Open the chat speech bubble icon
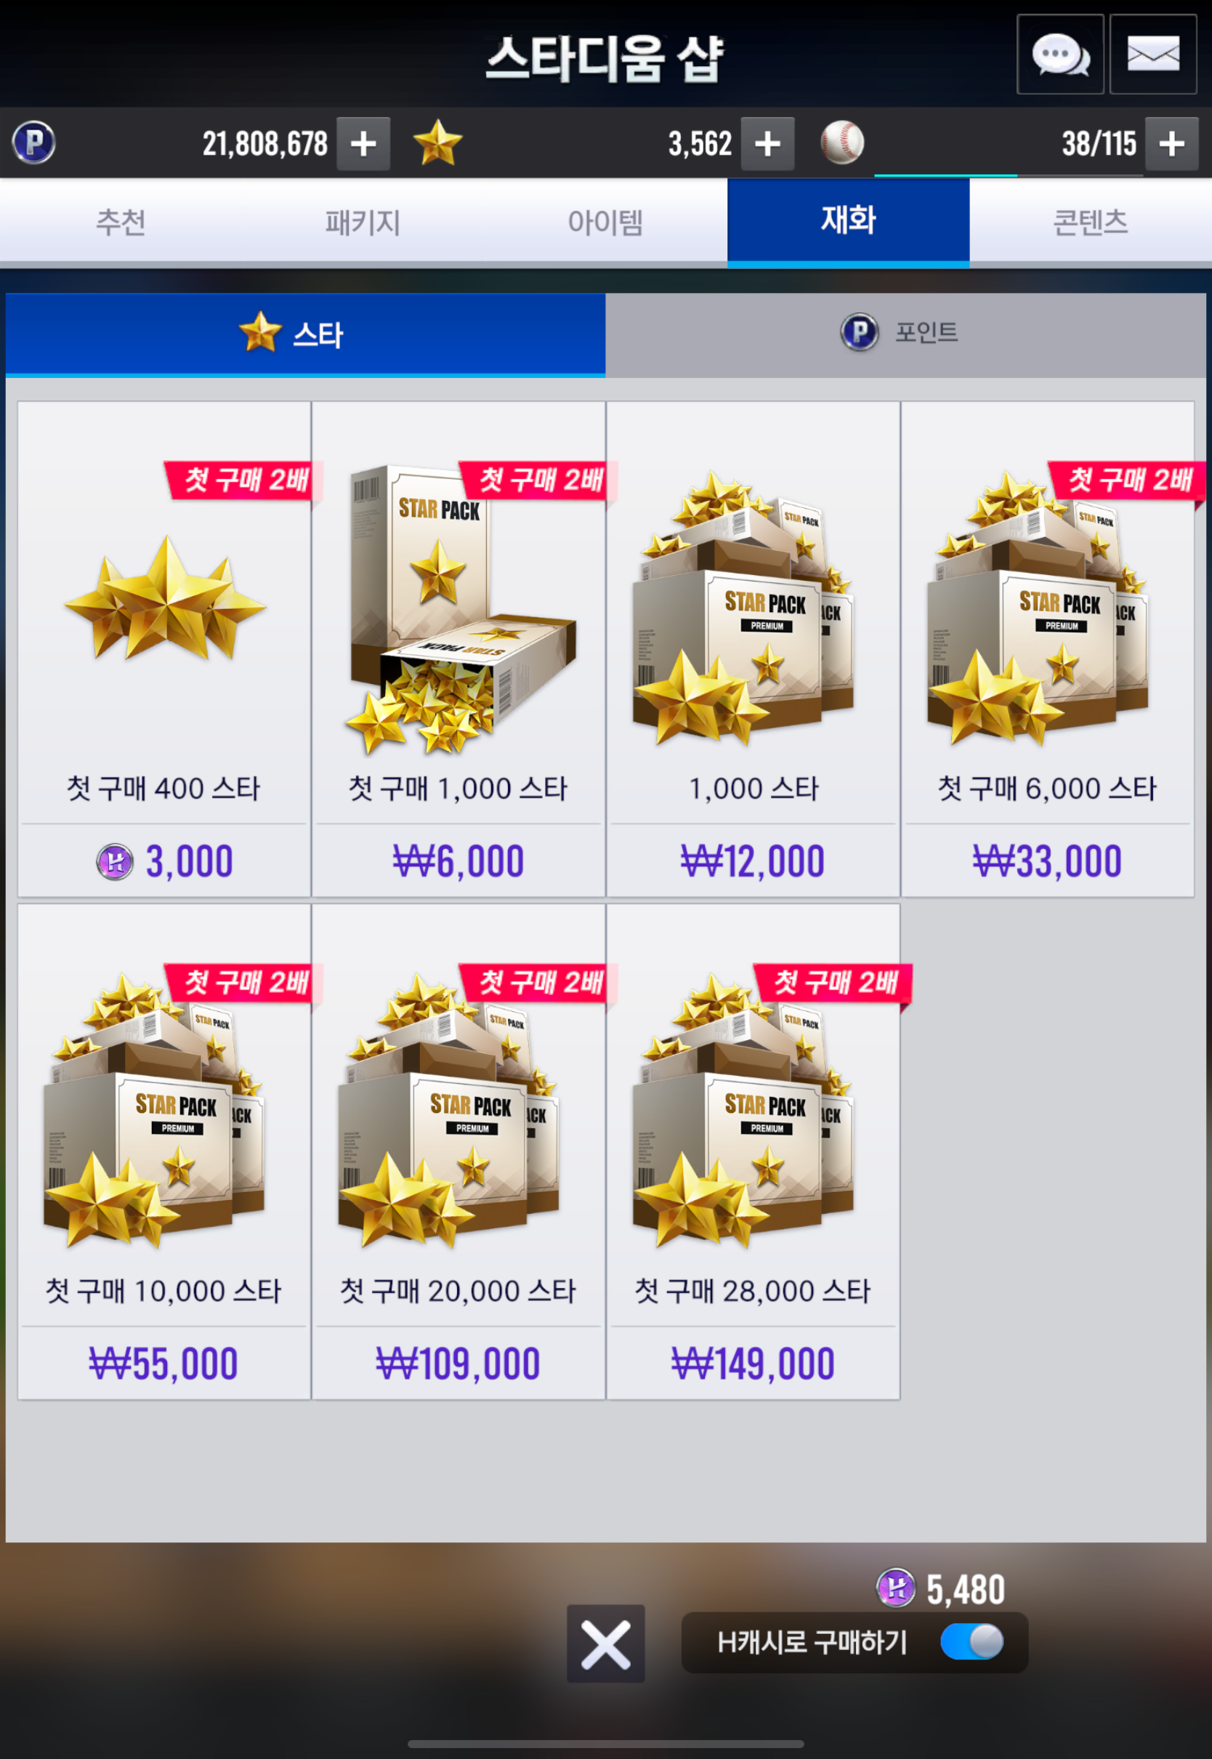Screen dimensions: 1212x1759 pyautogui.click(x=1060, y=55)
